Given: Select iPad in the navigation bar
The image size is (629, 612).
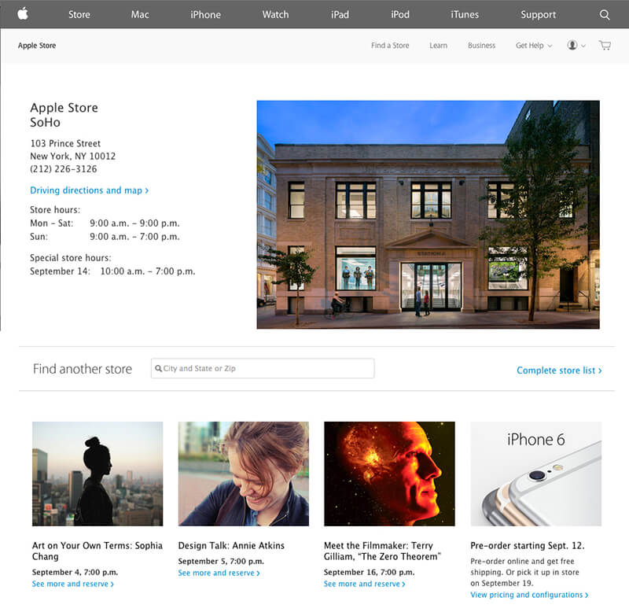Looking at the screenshot, I should point(340,14).
